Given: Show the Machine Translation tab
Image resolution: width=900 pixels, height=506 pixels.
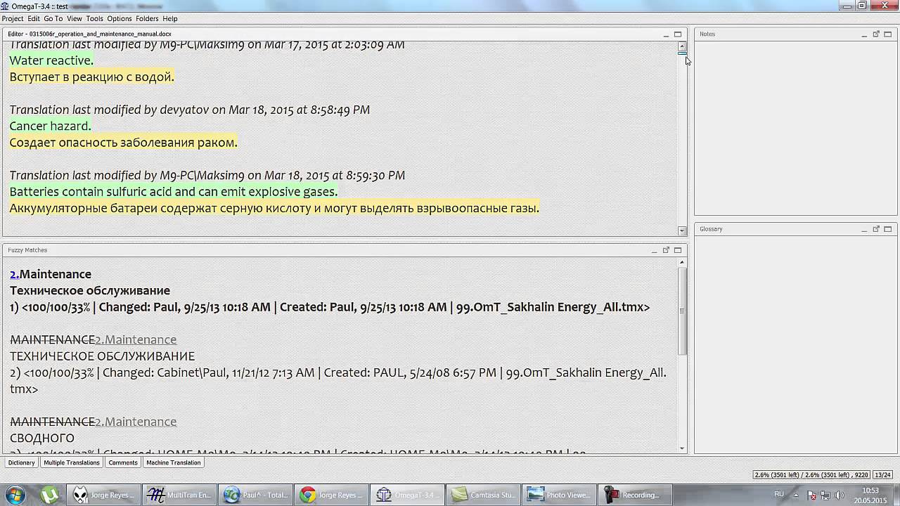Looking at the screenshot, I should 174,462.
